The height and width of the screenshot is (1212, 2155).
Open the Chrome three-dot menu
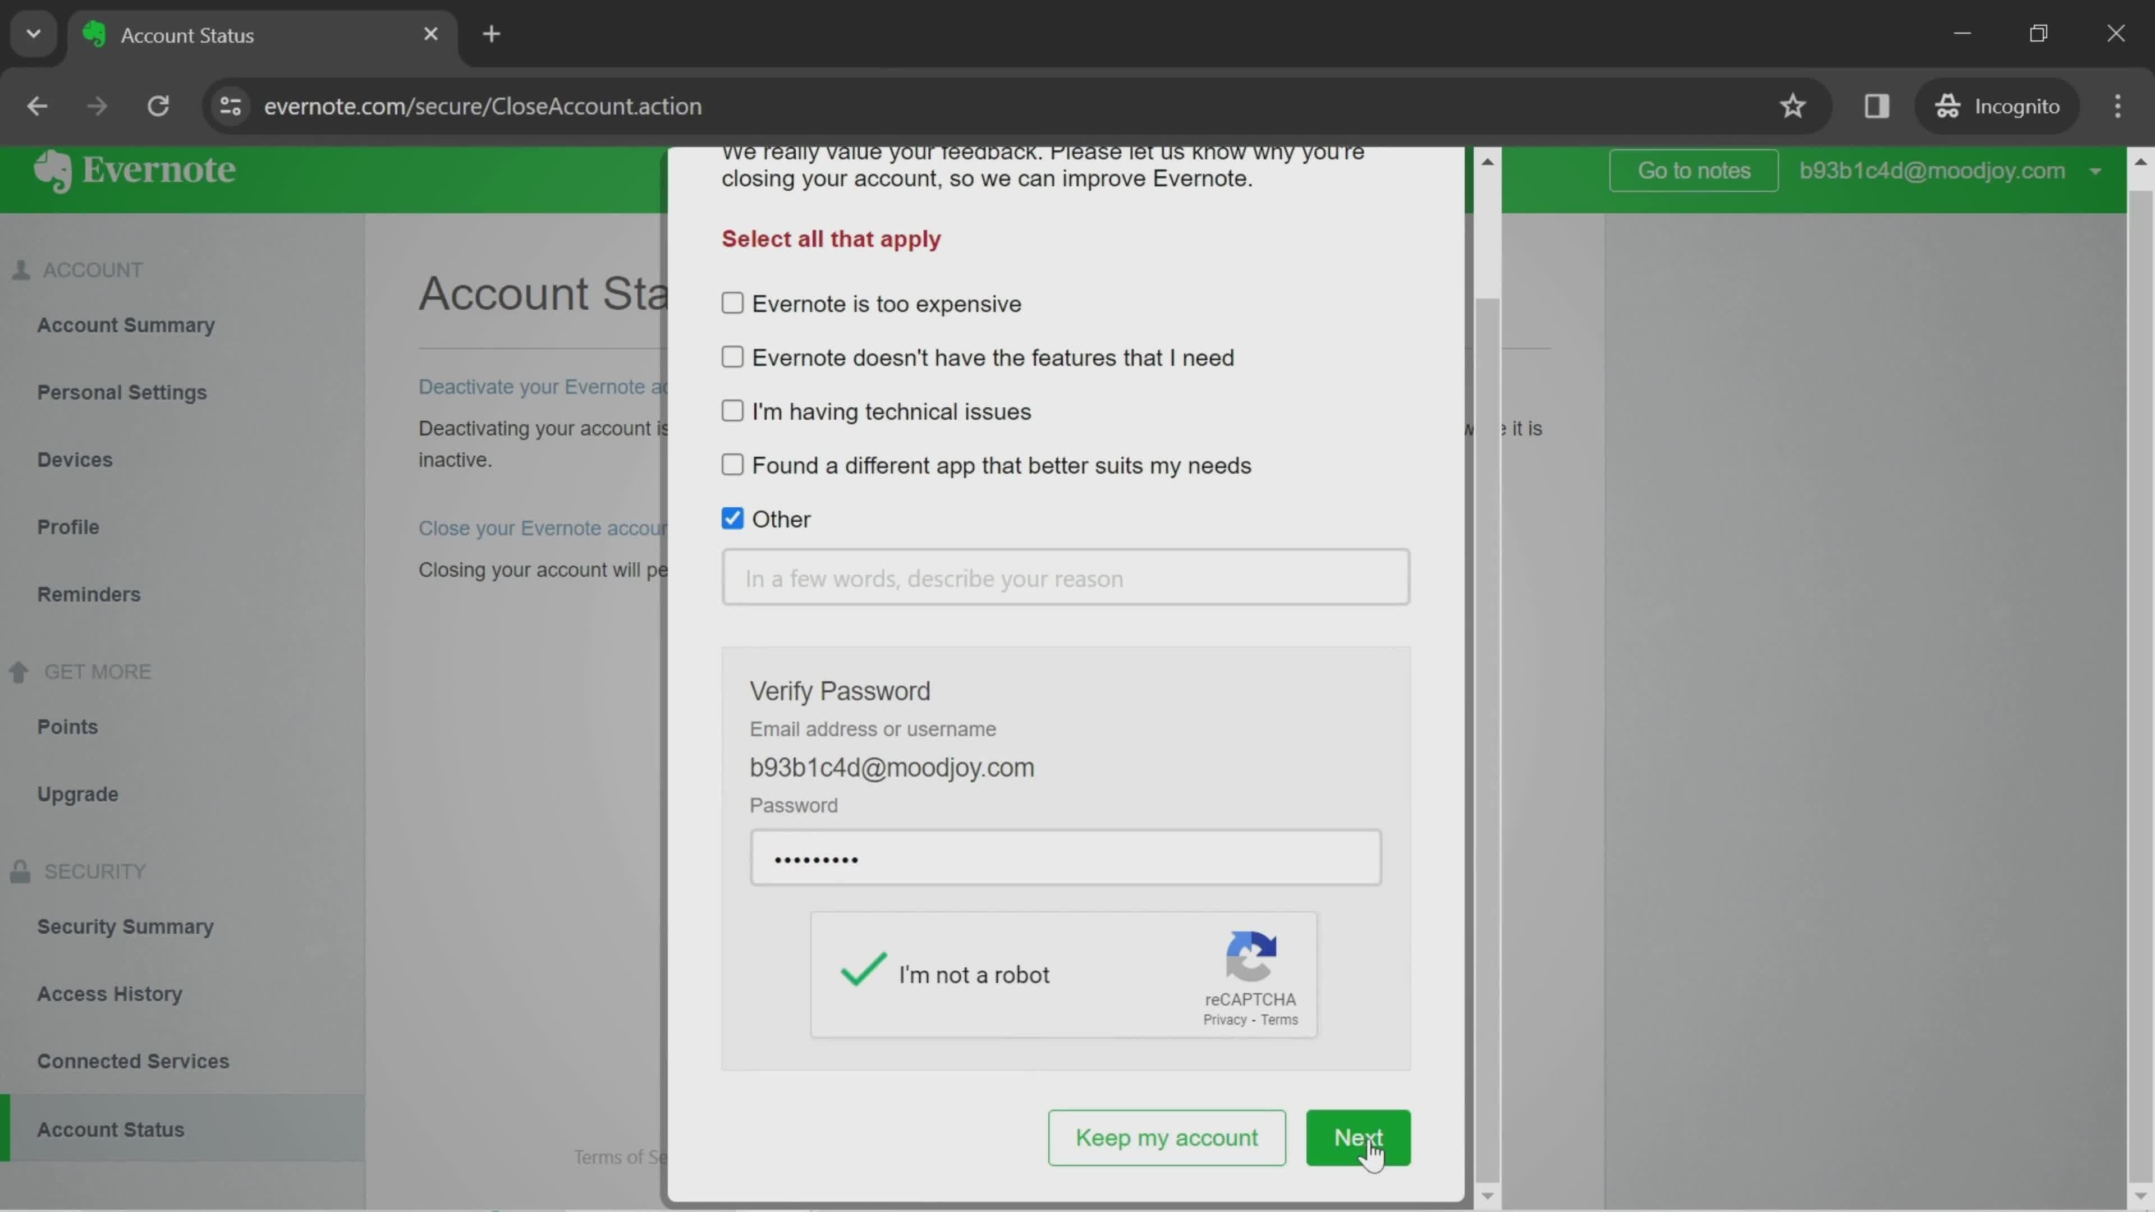tap(2117, 106)
